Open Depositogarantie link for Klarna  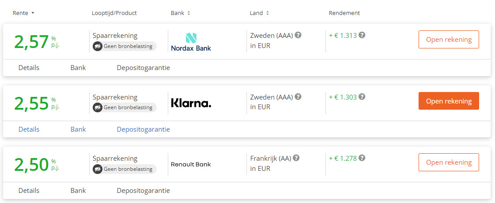144,129
